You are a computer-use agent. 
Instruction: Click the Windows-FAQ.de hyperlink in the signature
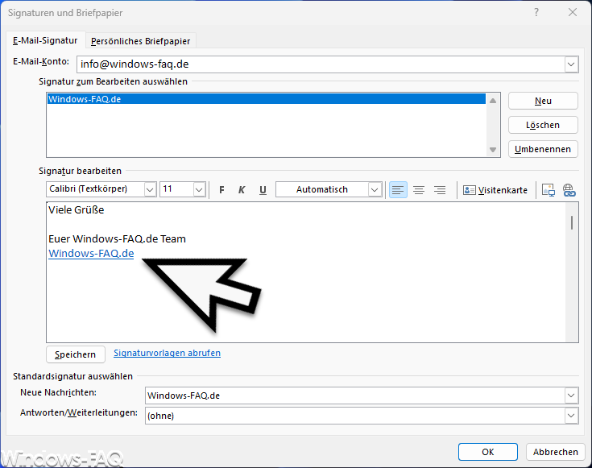point(91,254)
